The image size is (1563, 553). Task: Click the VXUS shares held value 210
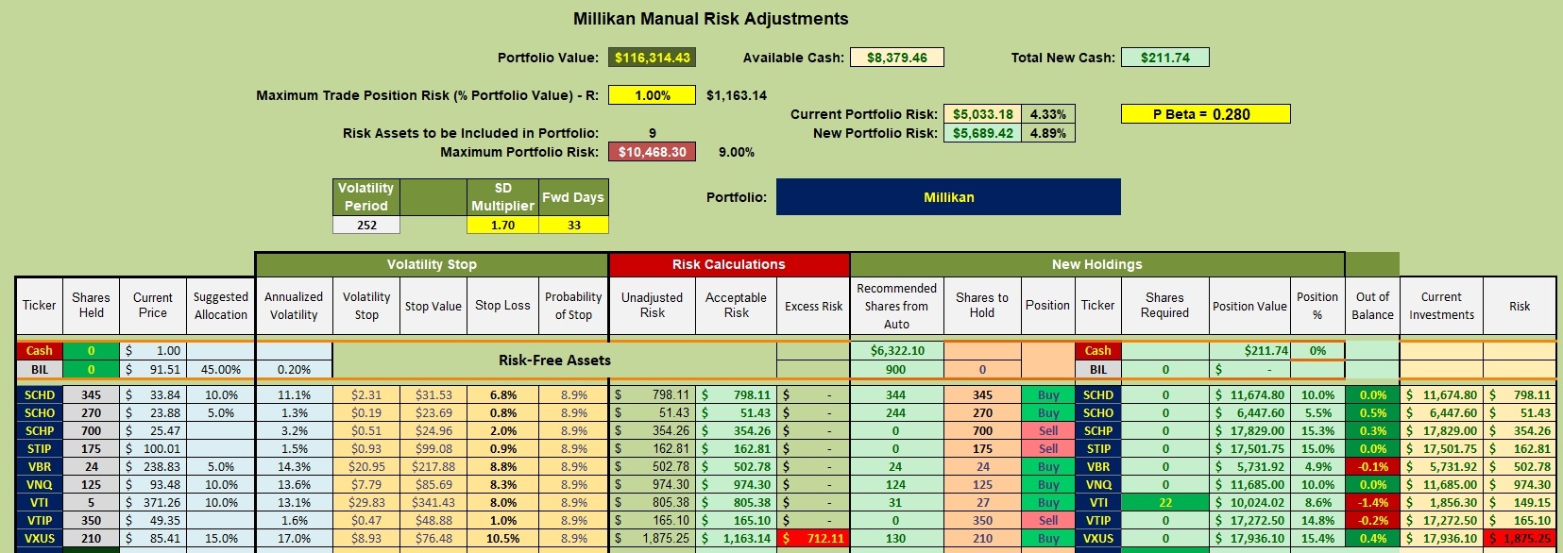point(91,539)
